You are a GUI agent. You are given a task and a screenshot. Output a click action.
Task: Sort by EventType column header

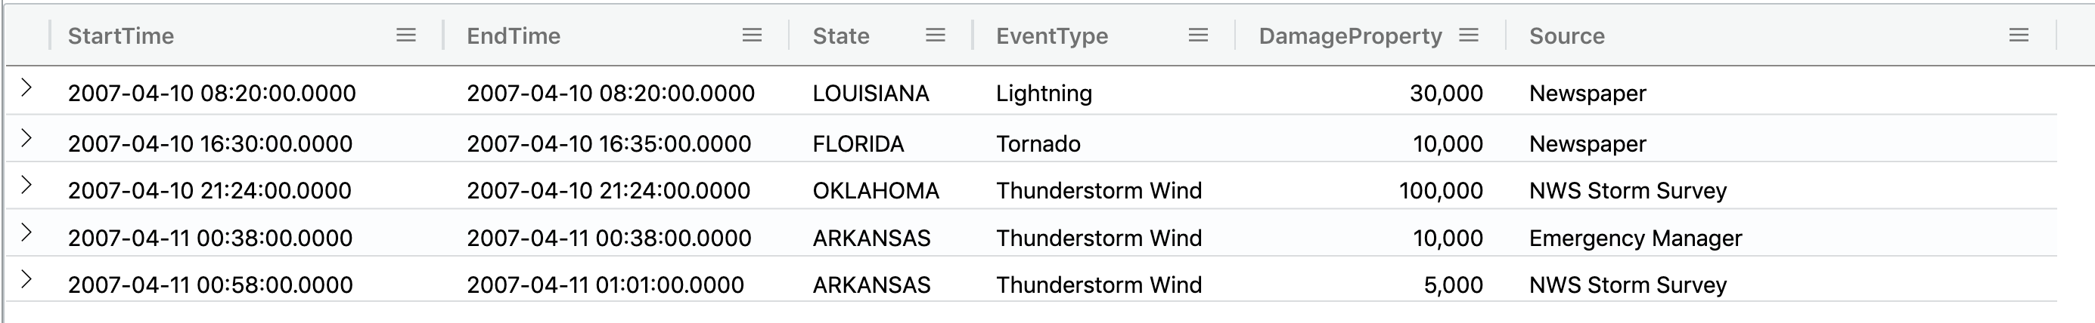[x=1051, y=35]
